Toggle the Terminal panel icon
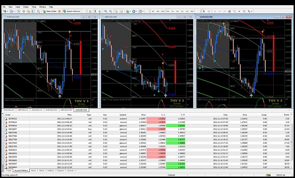The width and height of the screenshot is (295, 178). click(34, 11)
